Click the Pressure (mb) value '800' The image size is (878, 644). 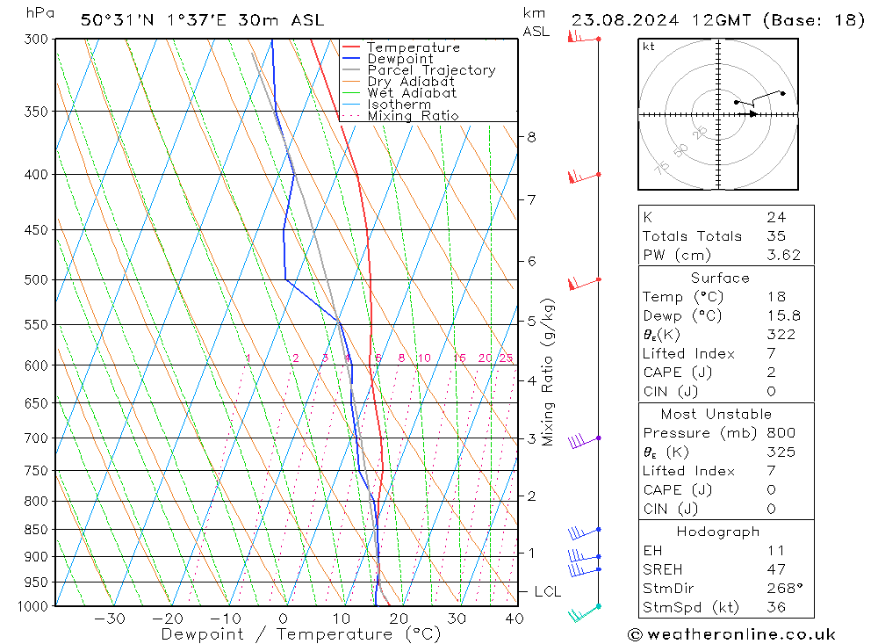coord(781,433)
